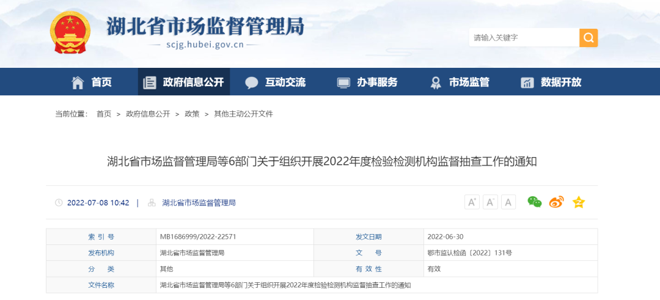This screenshot has height=300, width=660.
Task: Open the 数据开放 menu item
Action: pyautogui.click(x=551, y=82)
